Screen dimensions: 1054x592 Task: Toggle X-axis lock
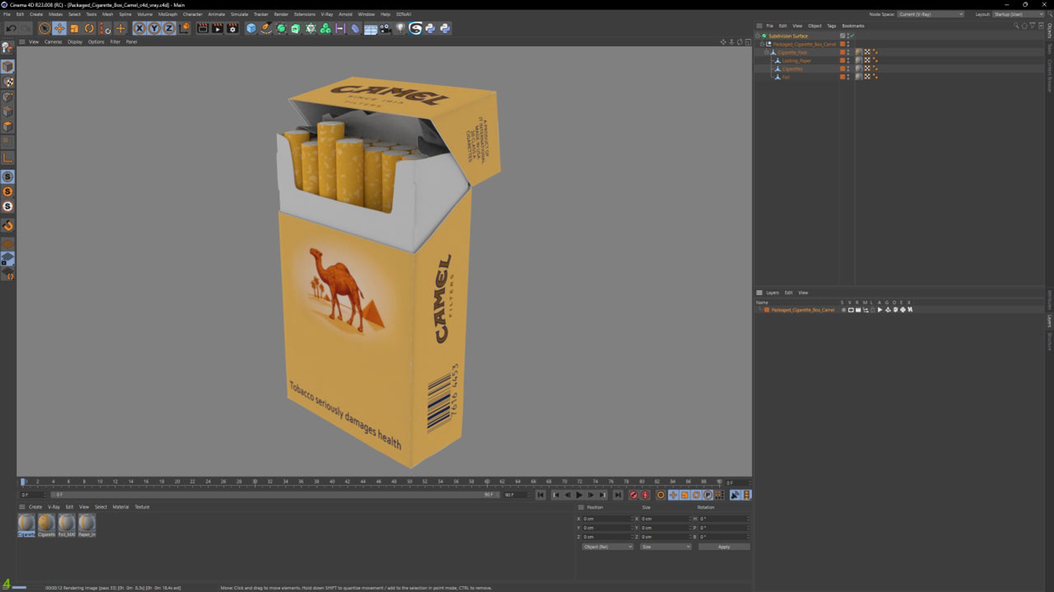point(139,29)
